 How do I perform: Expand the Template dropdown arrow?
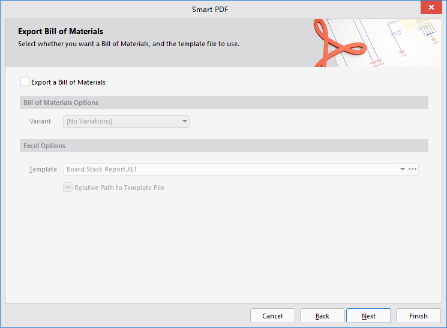(403, 169)
